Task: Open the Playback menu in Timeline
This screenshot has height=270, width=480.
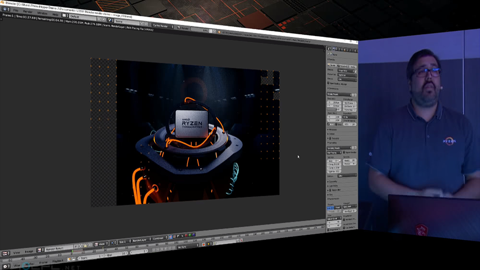Action: tap(58, 260)
